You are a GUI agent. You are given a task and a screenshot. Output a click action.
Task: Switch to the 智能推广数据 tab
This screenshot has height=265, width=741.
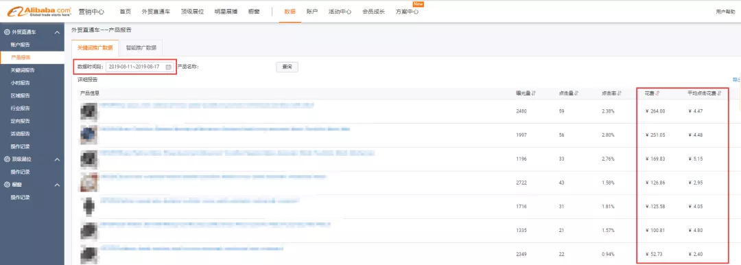click(x=141, y=48)
